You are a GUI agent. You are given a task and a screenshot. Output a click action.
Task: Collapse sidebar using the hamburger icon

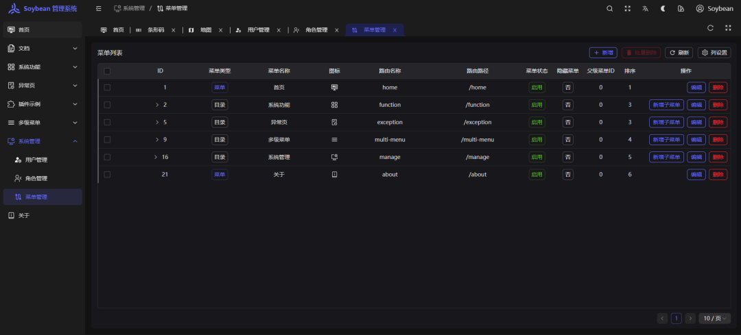pyautogui.click(x=99, y=9)
